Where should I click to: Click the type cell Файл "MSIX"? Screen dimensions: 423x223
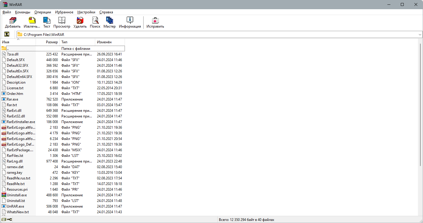click(71, 150)
